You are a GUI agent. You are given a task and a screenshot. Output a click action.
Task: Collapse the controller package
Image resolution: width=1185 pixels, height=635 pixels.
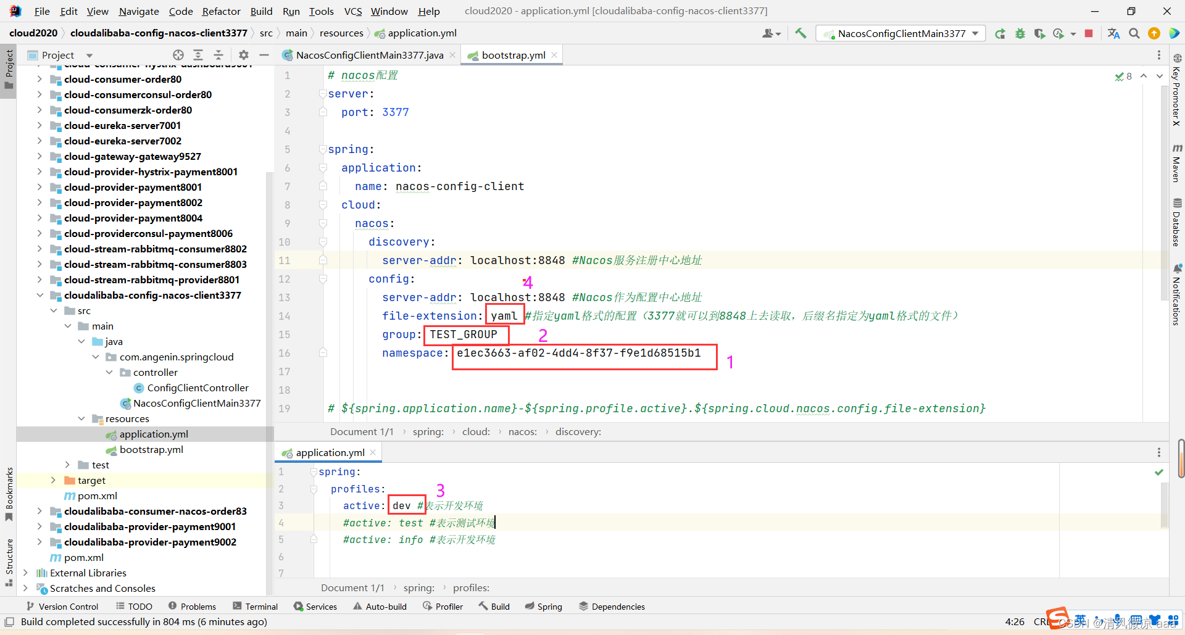109,372
